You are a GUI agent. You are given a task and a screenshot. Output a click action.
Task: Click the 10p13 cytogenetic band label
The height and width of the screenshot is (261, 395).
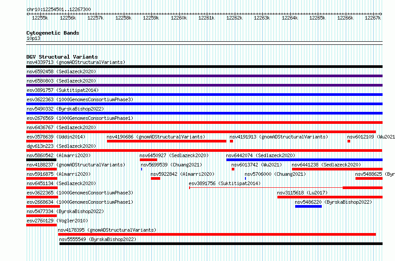point(33,39)
